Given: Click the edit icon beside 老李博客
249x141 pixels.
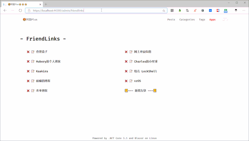Looking at the screenshot, I should [x=33, y=91].
